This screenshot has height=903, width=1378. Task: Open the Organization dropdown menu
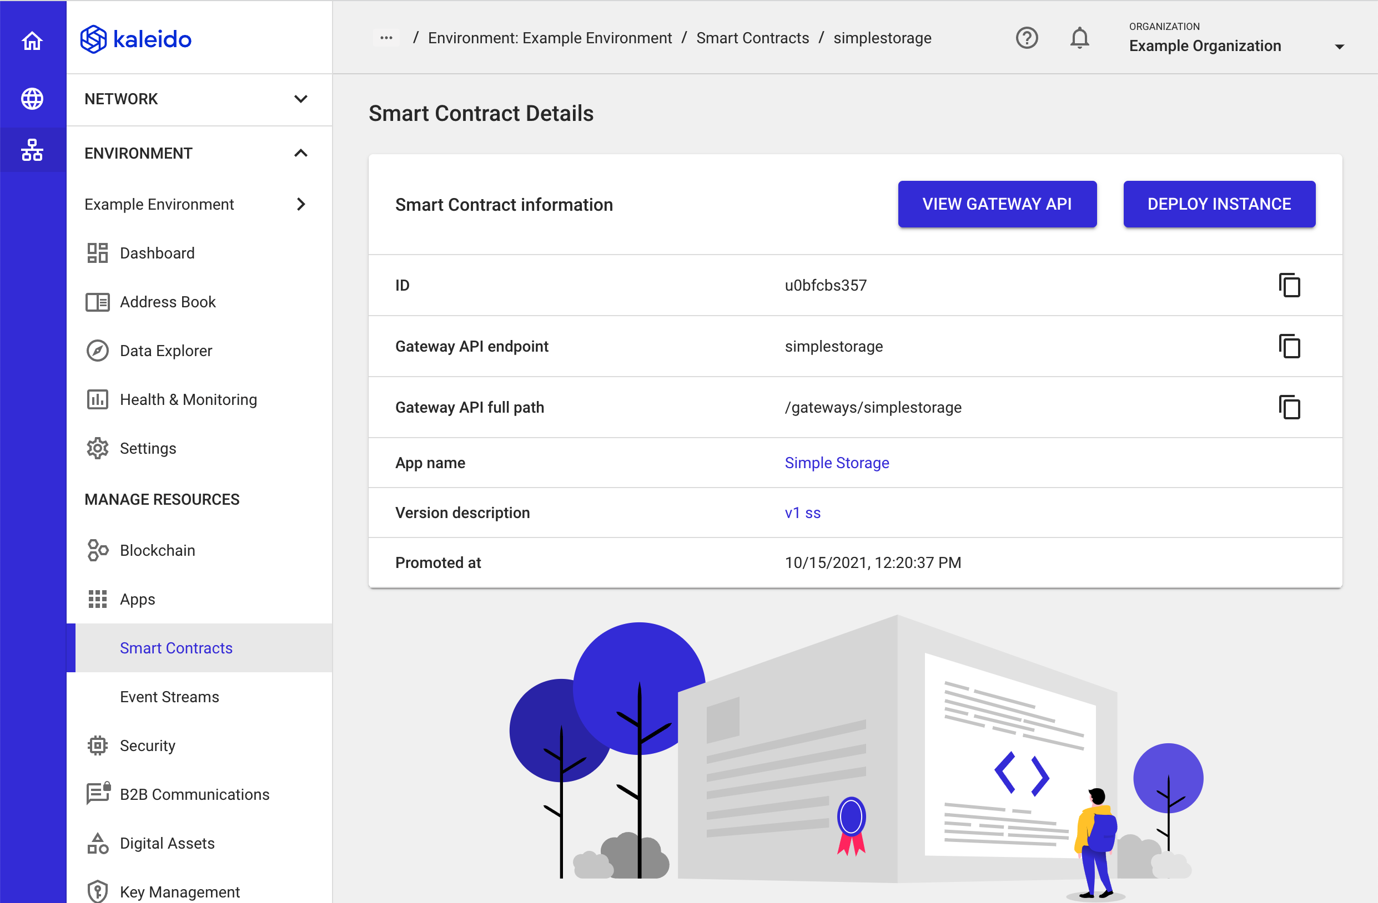(1342, 45)
